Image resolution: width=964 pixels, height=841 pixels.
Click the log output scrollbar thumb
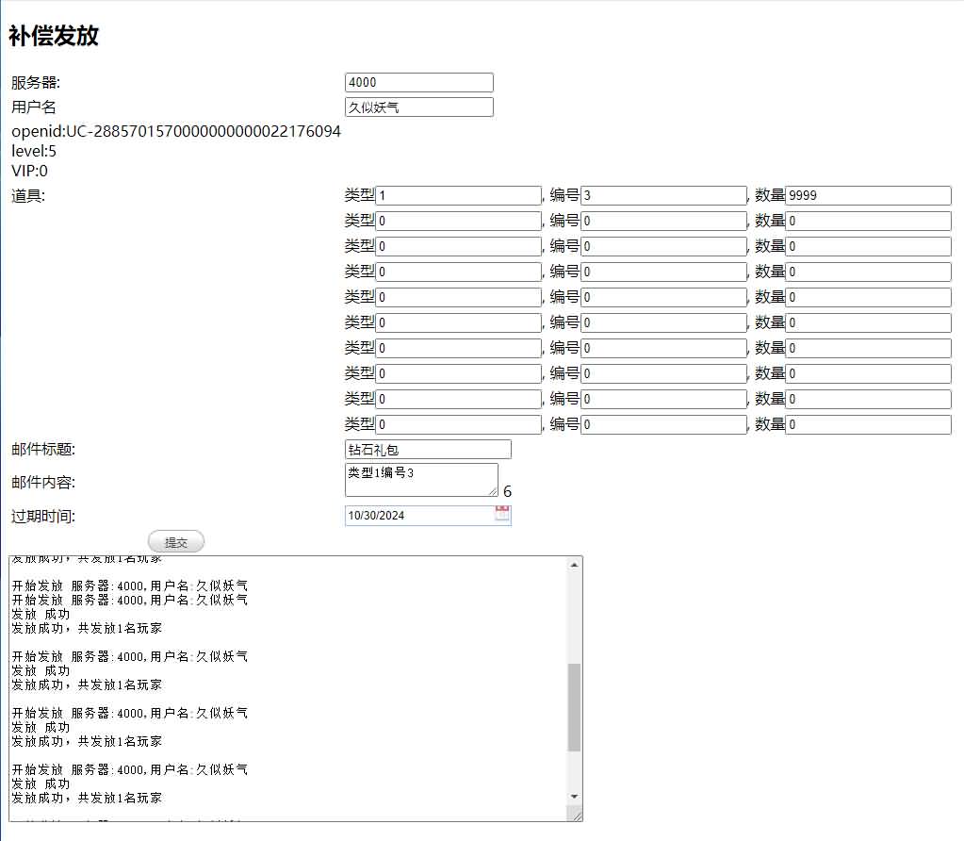pos(574,707)
